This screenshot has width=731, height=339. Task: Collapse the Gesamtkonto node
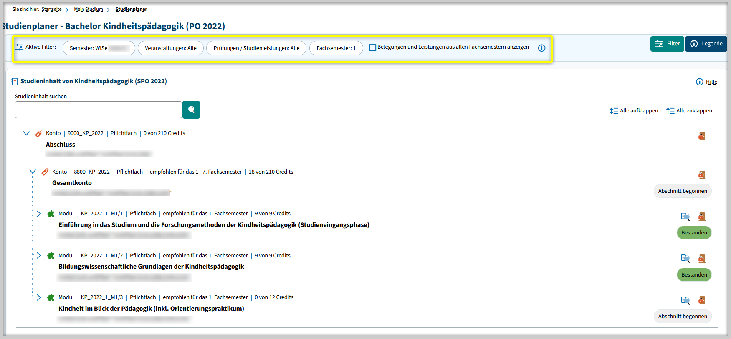[x=33, y=172]
